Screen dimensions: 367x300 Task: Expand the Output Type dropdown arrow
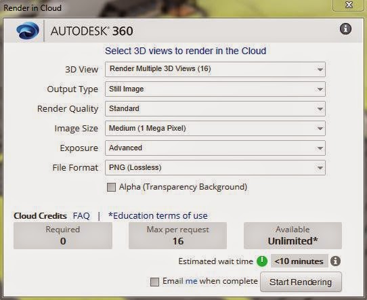pyautogui.click(x=320, y=89)
